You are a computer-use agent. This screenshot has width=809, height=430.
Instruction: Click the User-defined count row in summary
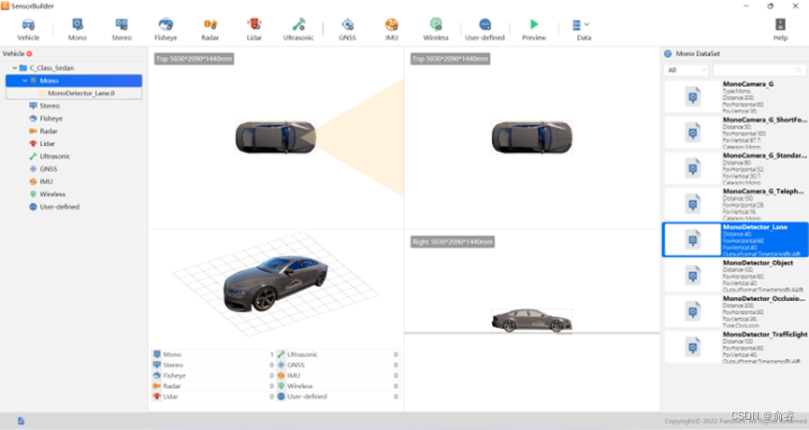338,396
